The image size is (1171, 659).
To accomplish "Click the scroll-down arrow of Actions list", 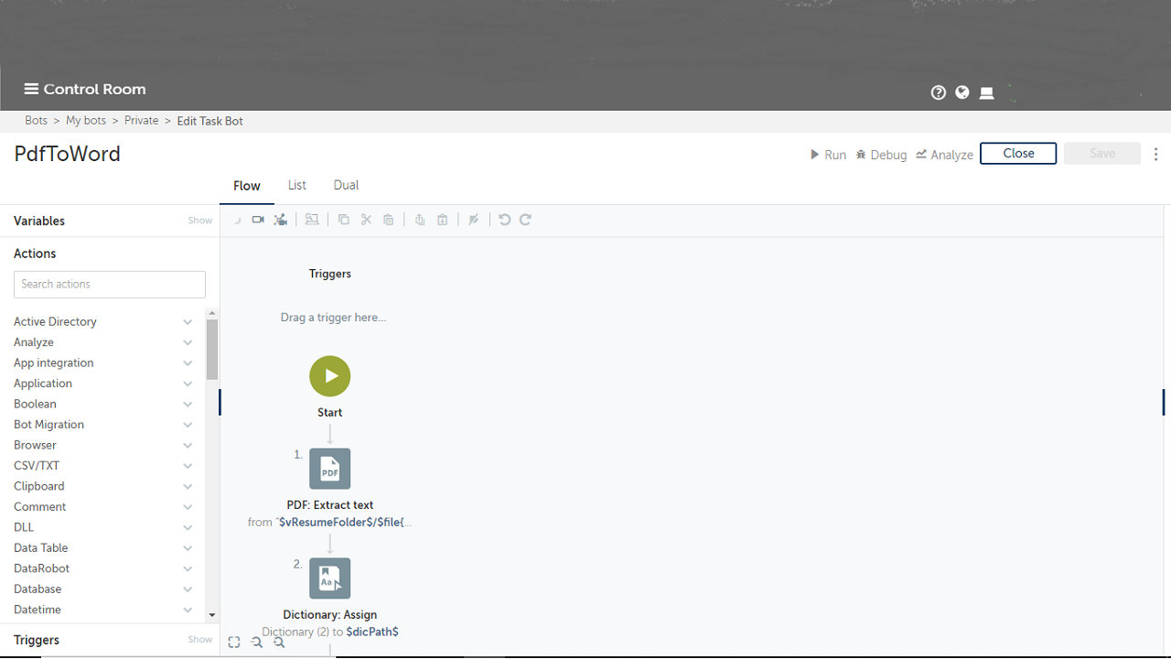I will coord(212,616).
